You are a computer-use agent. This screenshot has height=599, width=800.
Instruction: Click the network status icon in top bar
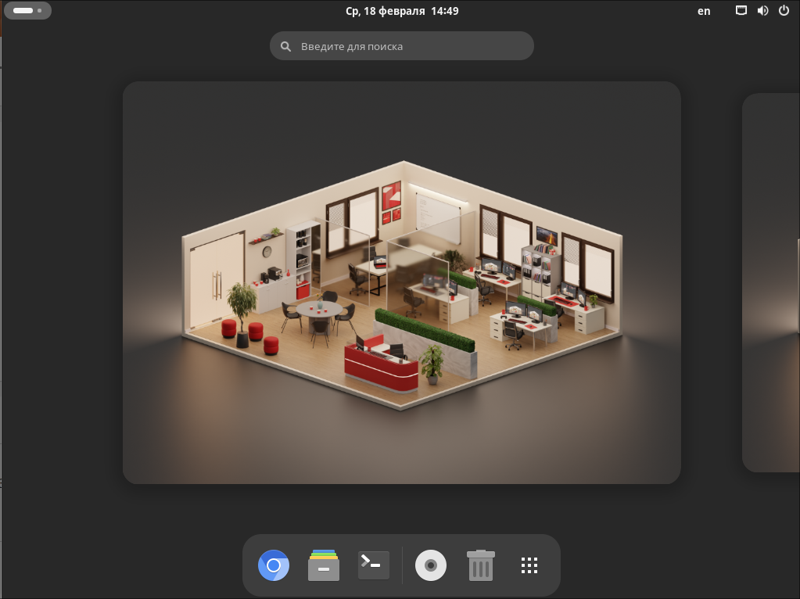(742, 11)
